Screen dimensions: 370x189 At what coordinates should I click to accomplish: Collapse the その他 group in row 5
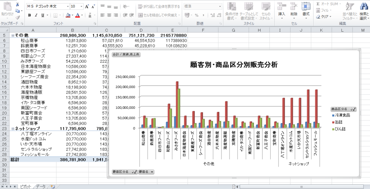13,35
